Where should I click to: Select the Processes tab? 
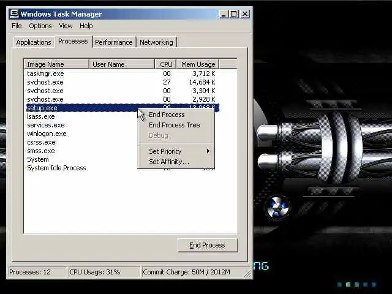73,41
